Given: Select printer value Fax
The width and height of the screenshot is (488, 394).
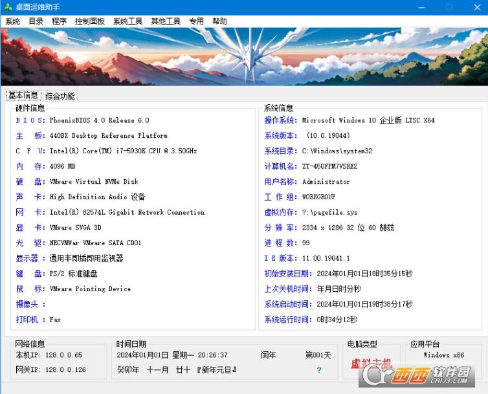Looking at the screenshot, I should point(55,320).
